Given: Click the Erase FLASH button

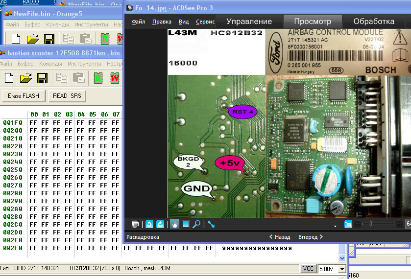Looking at the screenshot, I should [x=24, y=96].
